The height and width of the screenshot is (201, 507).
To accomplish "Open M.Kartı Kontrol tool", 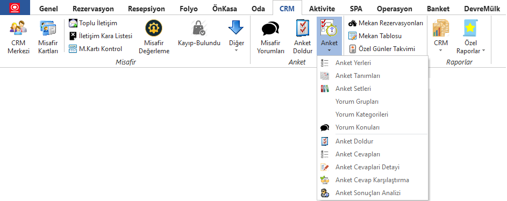I will click(x=96, y=49).
